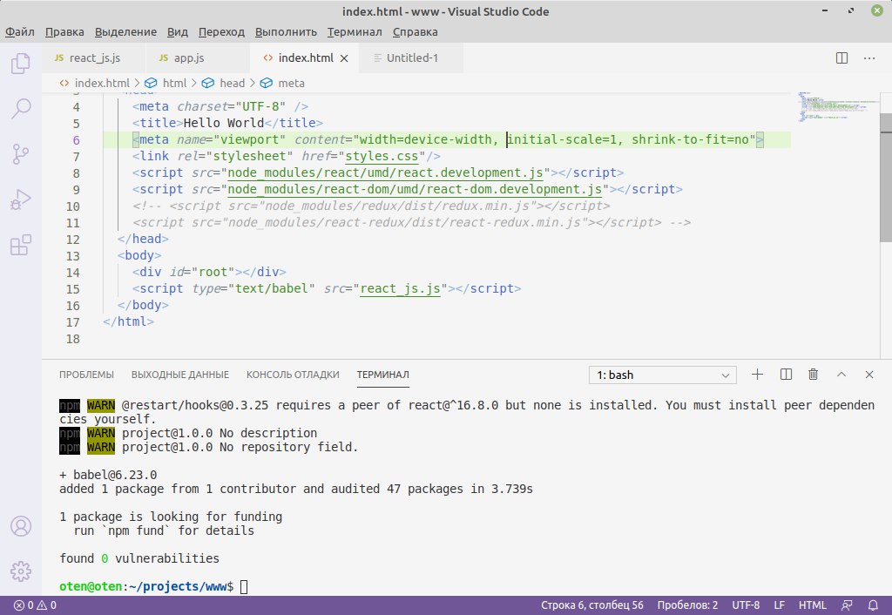This screenshot has width=892, height=615.
Task: Change language mode HTML in status bar
Action: [x=813, y=605]
